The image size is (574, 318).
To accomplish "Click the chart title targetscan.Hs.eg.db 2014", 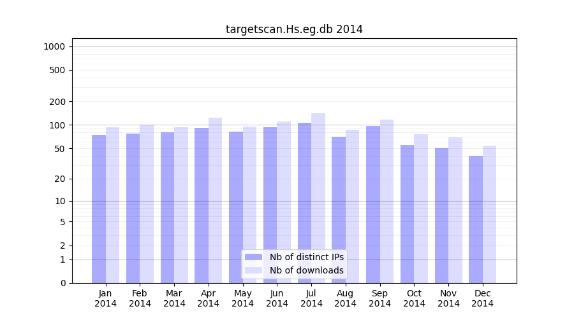I will pyautogui.click(x=294, y=29).
